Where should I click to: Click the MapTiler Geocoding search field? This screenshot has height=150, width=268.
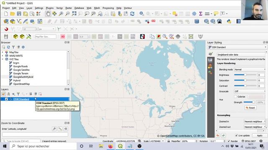[46, 37]
